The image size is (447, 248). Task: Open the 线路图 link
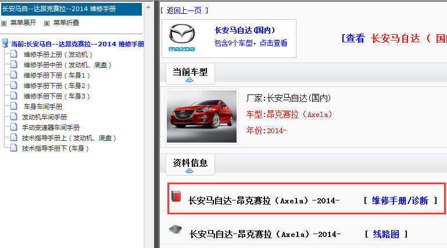pyautogui.click(x=386, y=234)
